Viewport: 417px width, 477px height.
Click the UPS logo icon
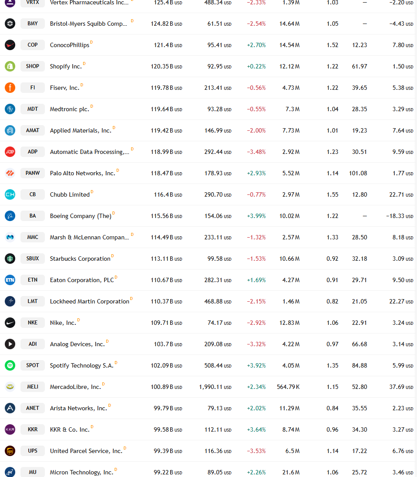[10, 451]
